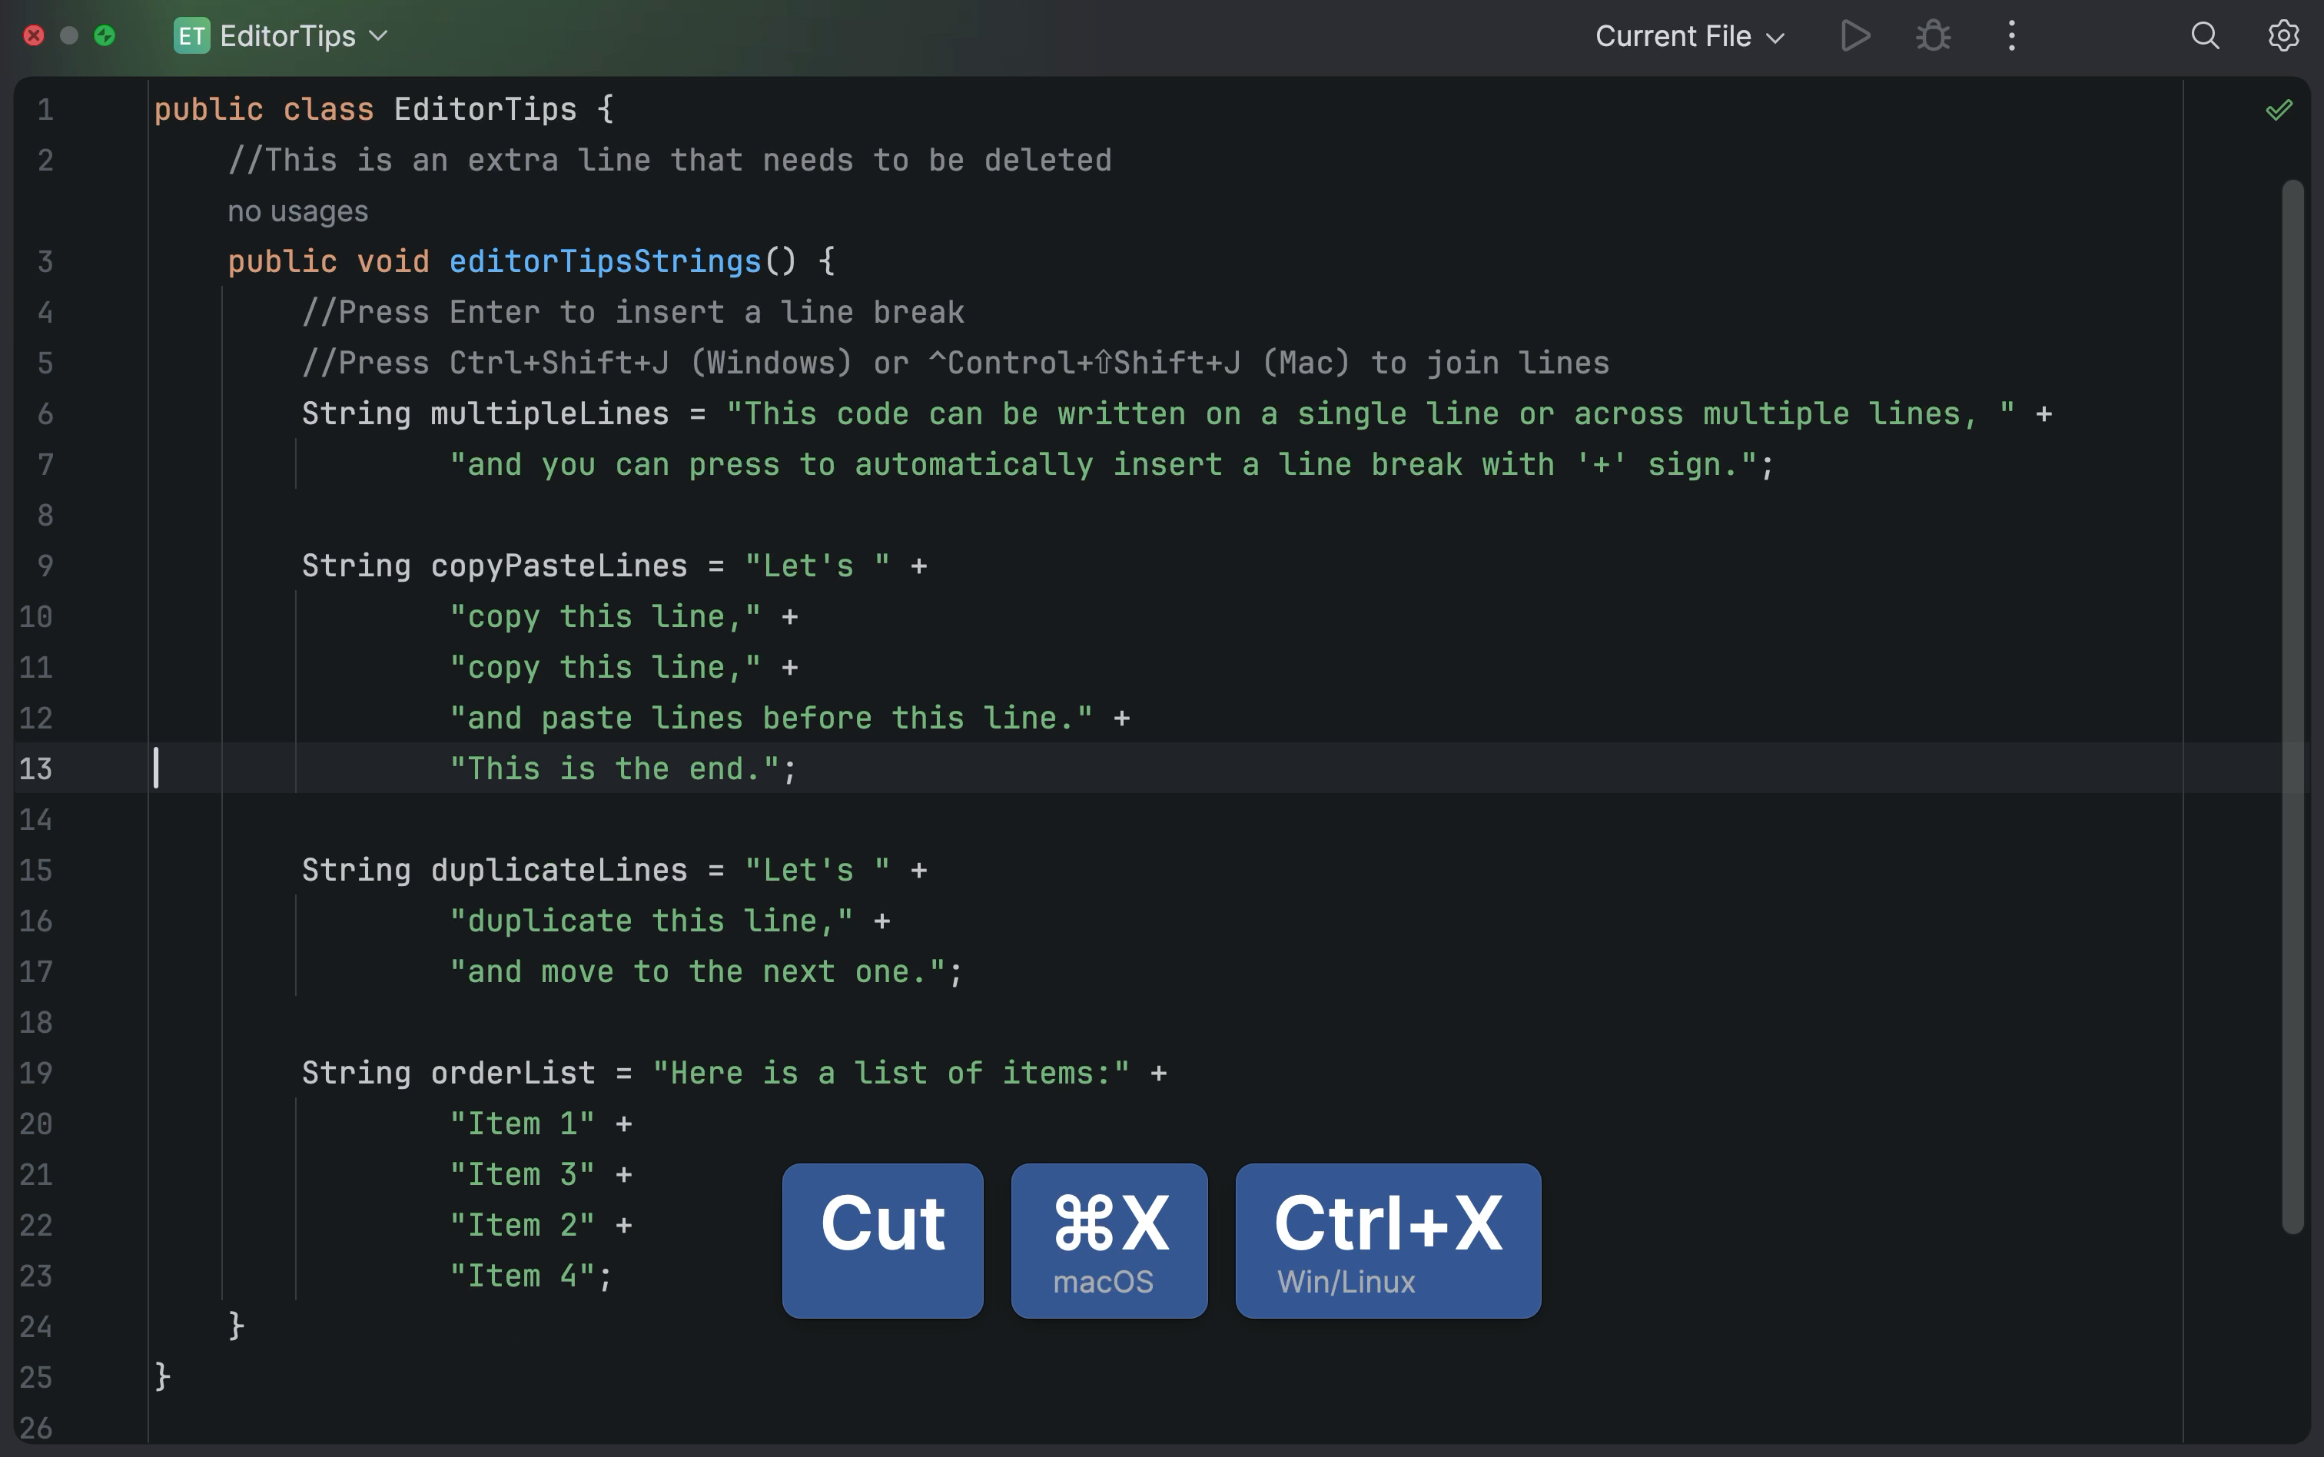Click the multipleLines variable name
This screenshot has height=1457, width=2324.
pyautogui.click(x=549, y=413)
